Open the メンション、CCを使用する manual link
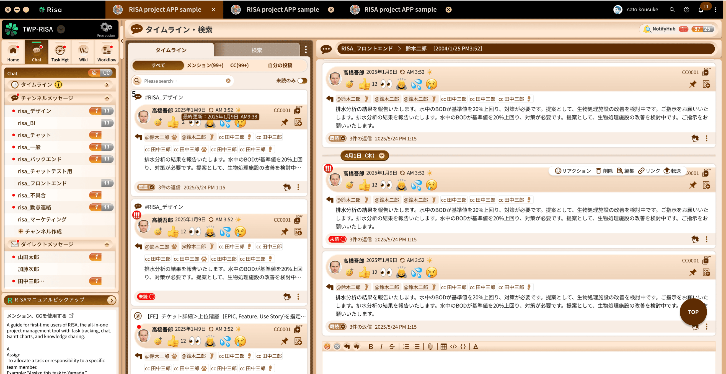The width and height of the screenshot is (726, 374). (x=40, y=316)
